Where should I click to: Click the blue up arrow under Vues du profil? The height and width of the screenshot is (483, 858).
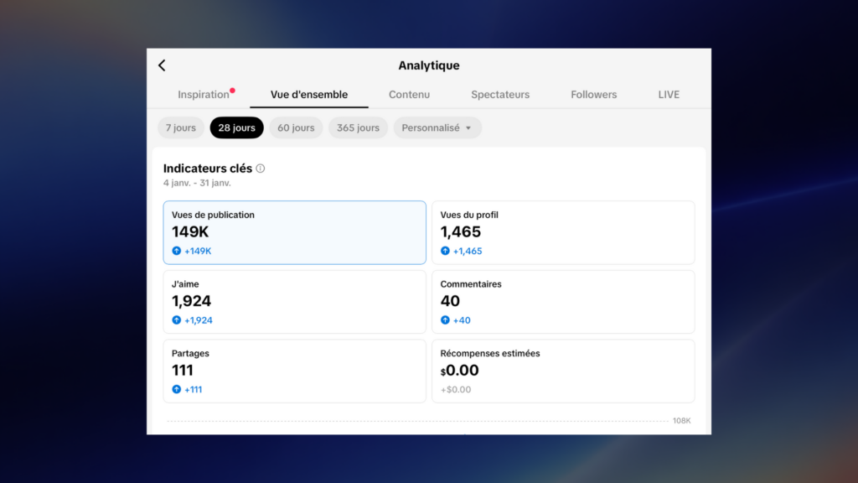[445, 251]
